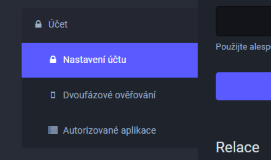
Task: Click empty space right of Dvoufázové ověřování
Action: click(177, 95)
